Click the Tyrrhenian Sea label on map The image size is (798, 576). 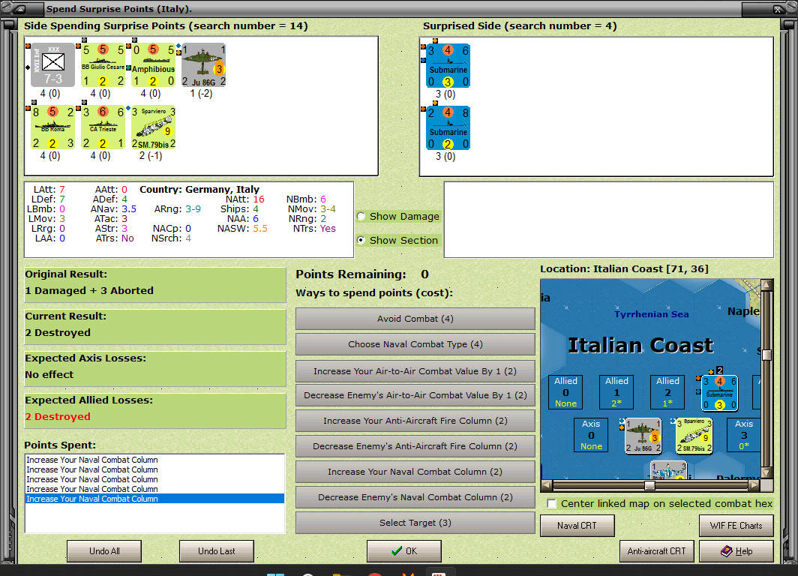(652, 314)
